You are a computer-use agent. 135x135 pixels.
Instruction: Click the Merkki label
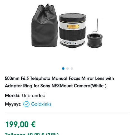tap(13, 96)
